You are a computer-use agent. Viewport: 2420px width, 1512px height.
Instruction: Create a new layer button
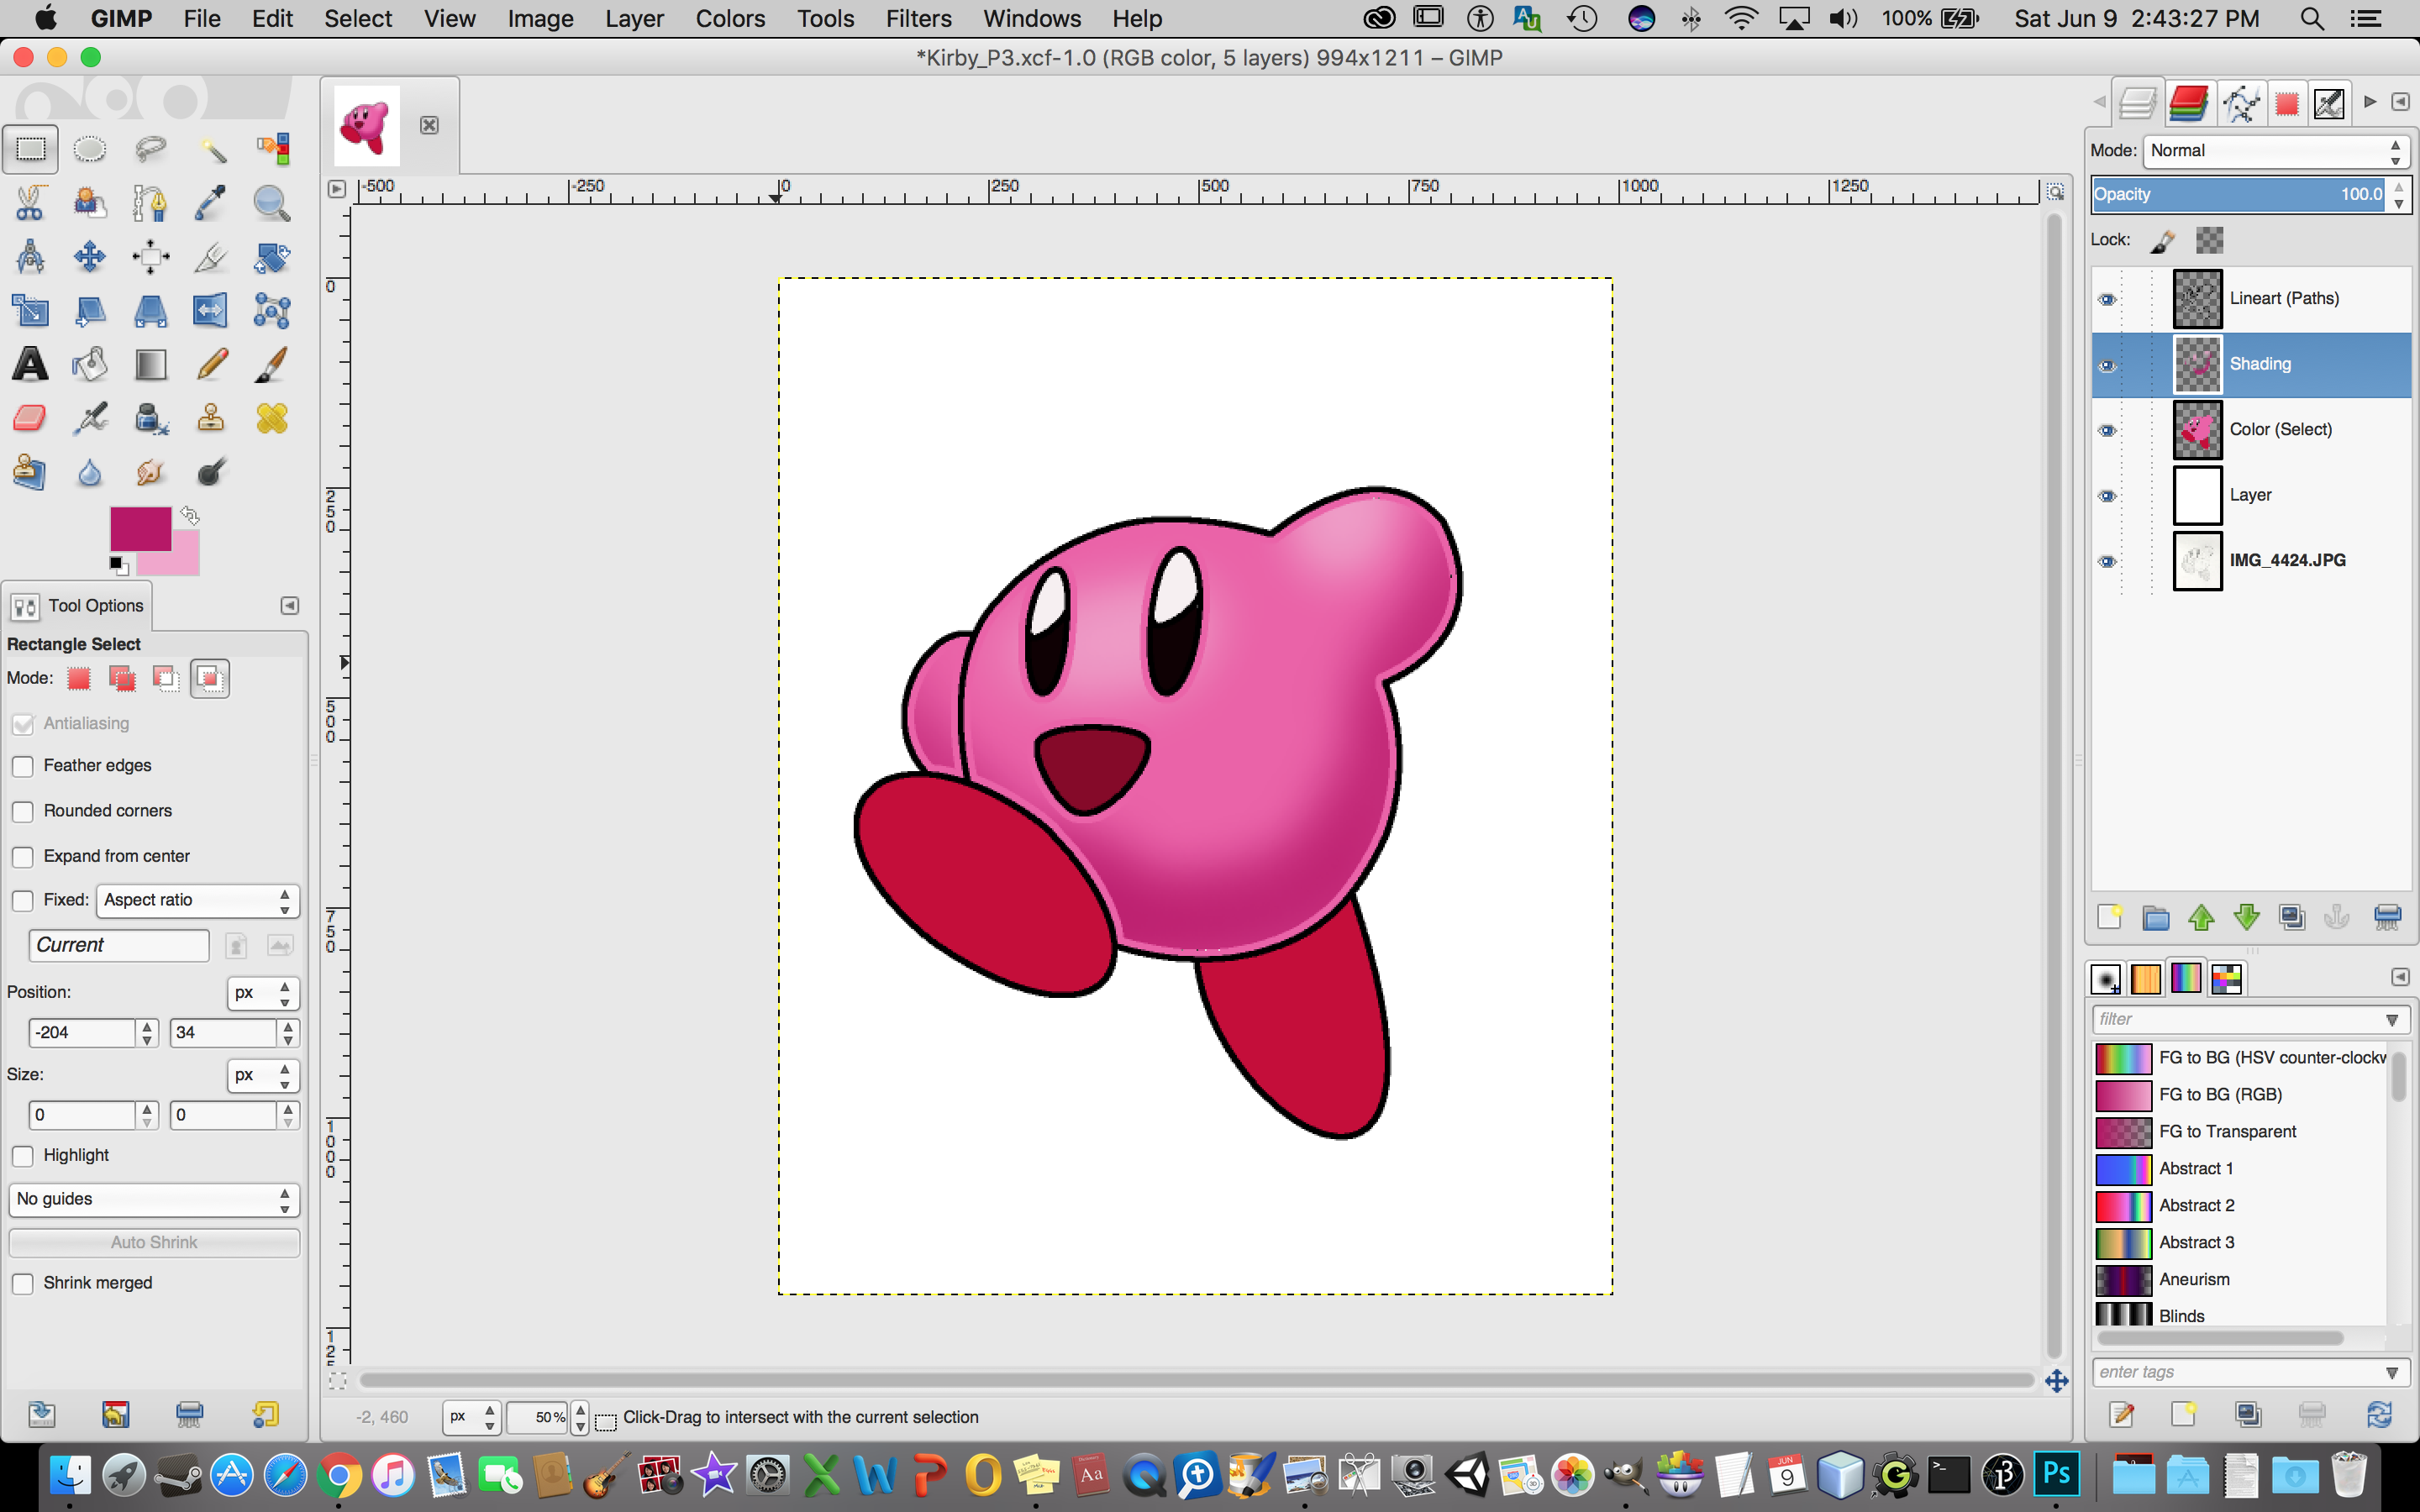coord(2109,917)
